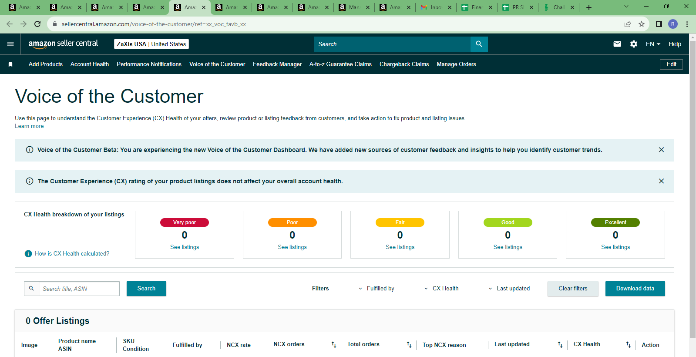Viewport: 696px width, 357px height.
Task: Click the browser address bar URL
Action: (154, 24)
